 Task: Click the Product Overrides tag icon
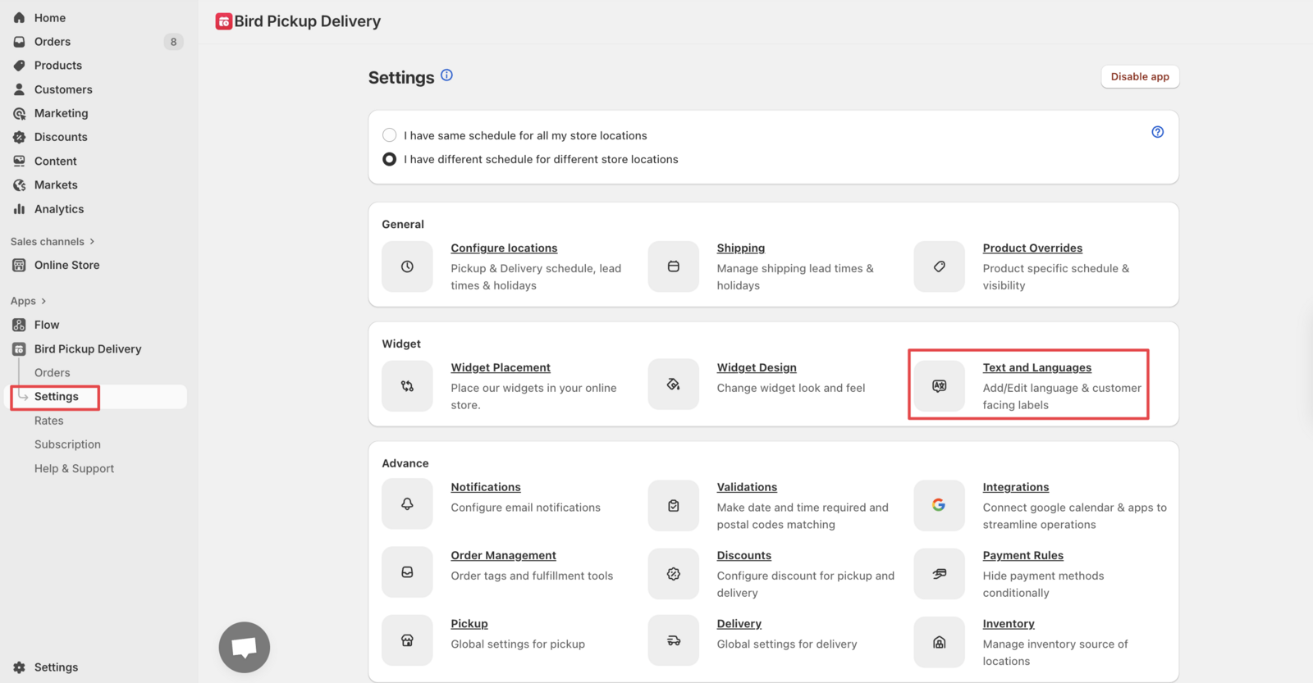point(939,266)
